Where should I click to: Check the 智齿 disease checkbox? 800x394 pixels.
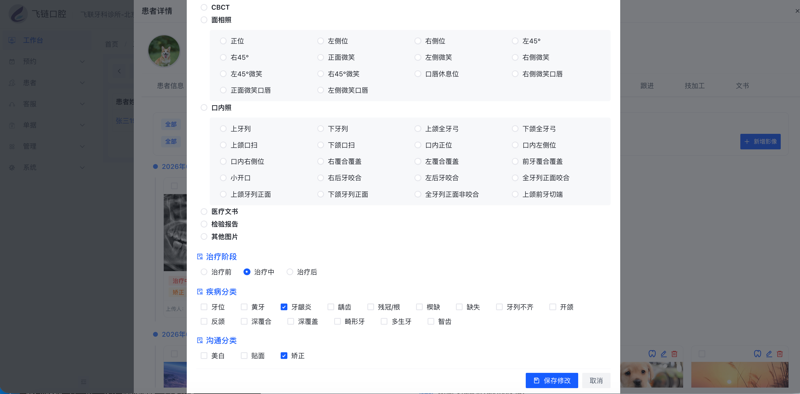[431, 321]
